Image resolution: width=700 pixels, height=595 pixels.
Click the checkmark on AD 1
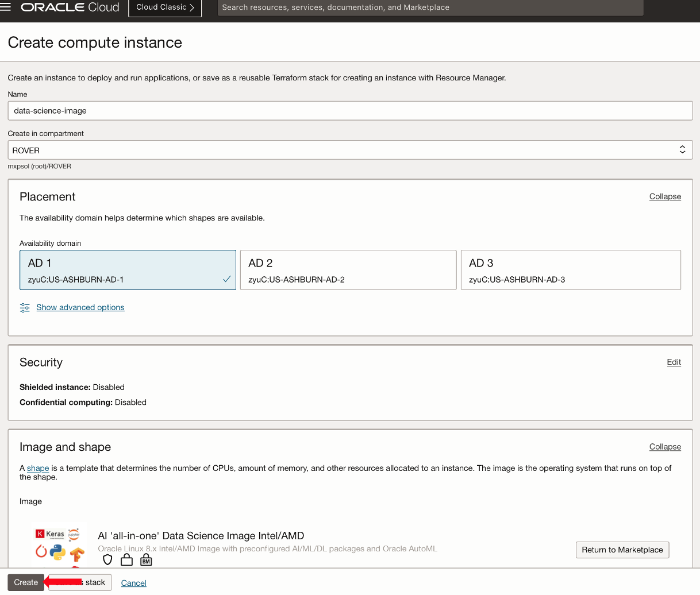click(227, 277)
